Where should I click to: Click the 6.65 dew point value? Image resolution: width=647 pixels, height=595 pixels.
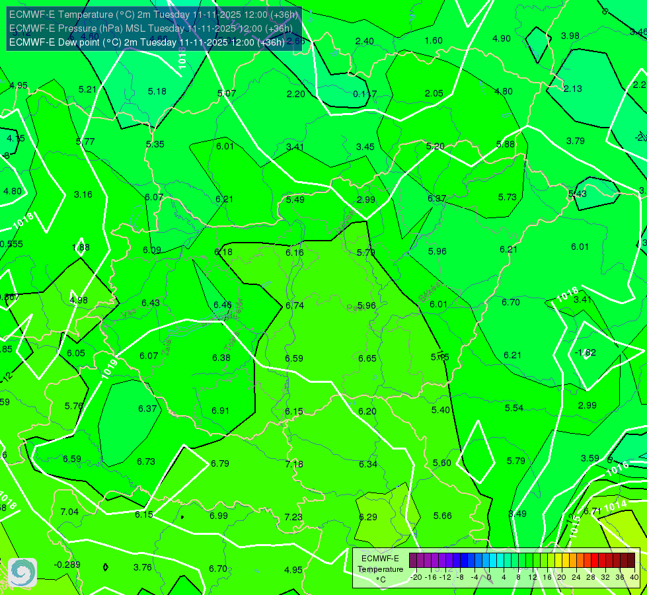coord(367,358)
